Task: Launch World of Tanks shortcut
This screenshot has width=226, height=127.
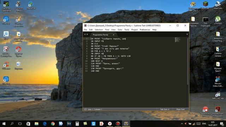Action: [x=18, y=6]
